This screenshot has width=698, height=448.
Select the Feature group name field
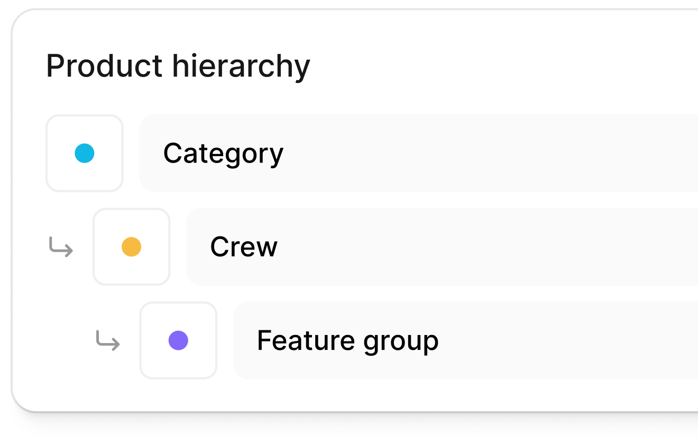pyautogui.click(x=465, y=340)
